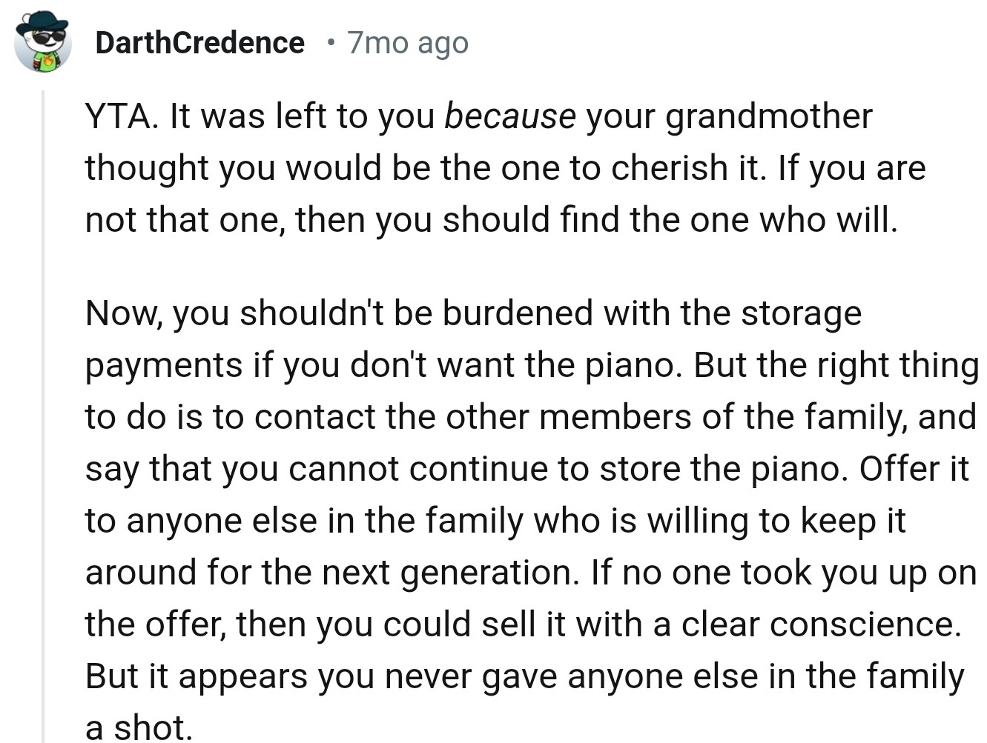Click the word "appears" in the last sentence
The width and height of the screenshot is (987, 743).
(242, 676)
